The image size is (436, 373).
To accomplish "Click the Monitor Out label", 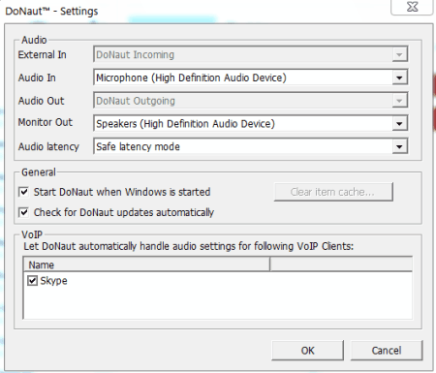I will click(46, 122).
